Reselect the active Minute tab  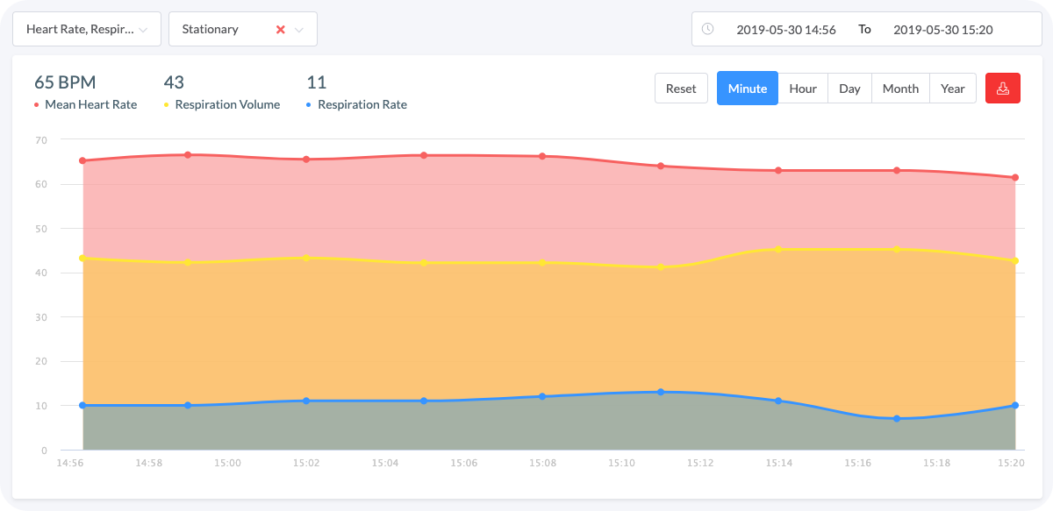pos(747,88)
